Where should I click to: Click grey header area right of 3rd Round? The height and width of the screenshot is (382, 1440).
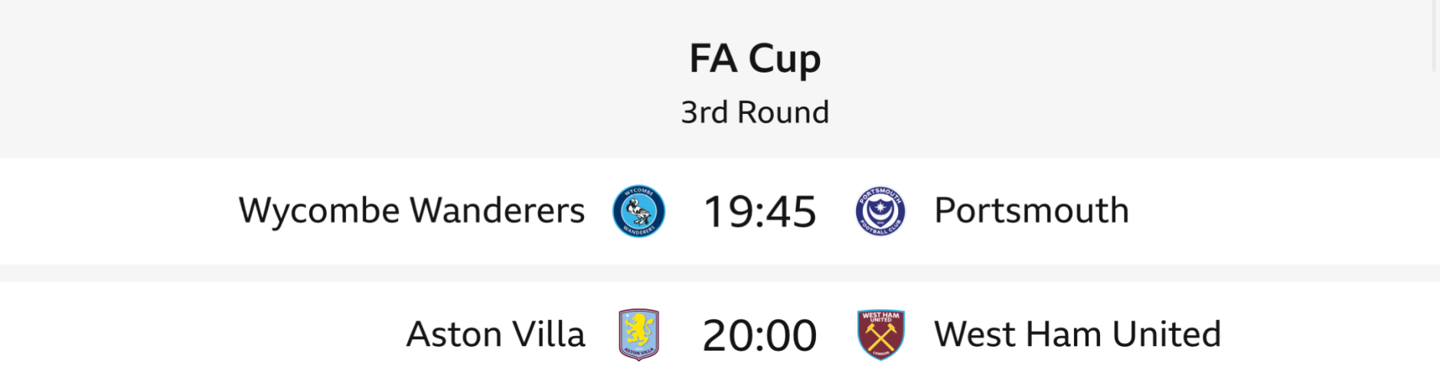pos(1110,112)
